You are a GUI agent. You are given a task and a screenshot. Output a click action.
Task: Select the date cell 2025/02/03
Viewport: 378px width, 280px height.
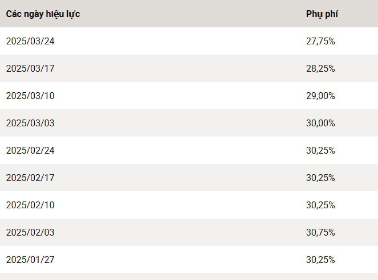pos(30,232)
